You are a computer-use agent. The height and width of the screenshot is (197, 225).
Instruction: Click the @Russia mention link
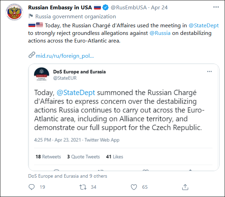tap(160, 33)
